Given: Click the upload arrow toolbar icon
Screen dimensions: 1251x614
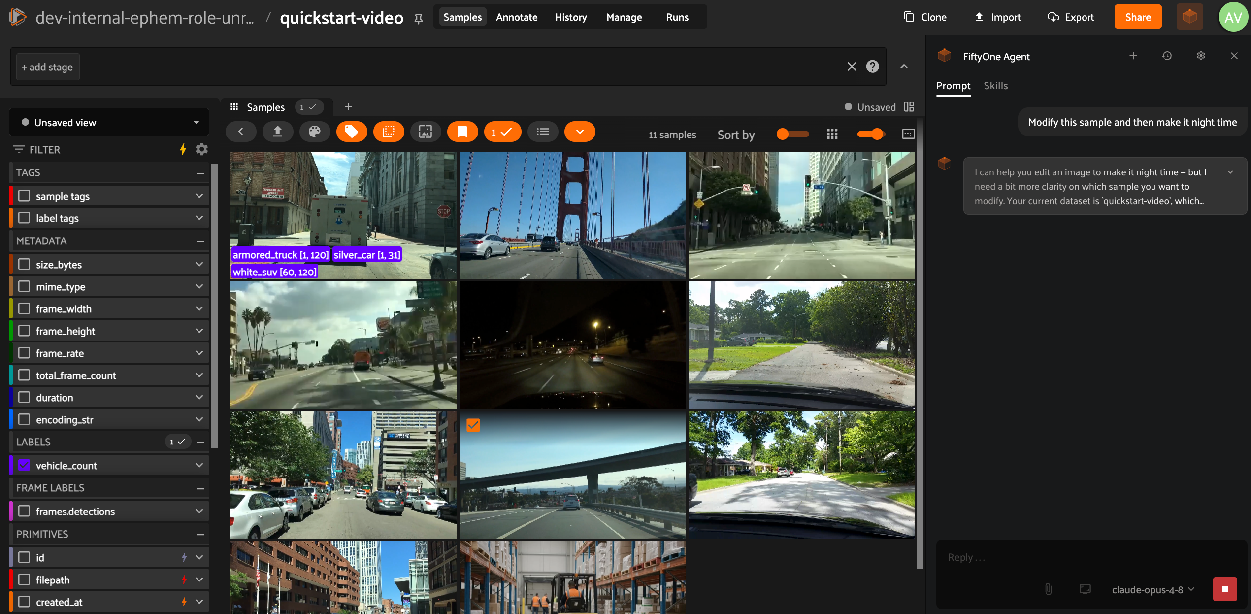Looking at the screenshot, I should point(278,132).
